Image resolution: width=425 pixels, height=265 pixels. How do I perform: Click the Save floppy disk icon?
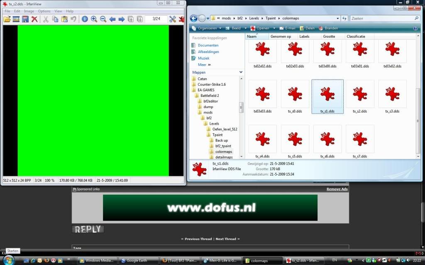click(25, 19)
